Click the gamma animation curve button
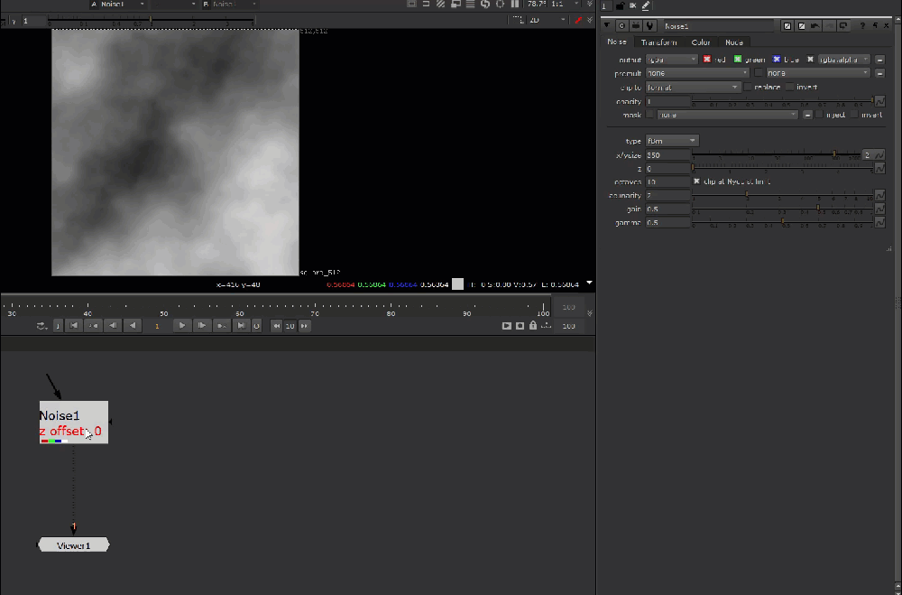Image resolution: width=902 pixels, height=595 pixels. [879, 222]
